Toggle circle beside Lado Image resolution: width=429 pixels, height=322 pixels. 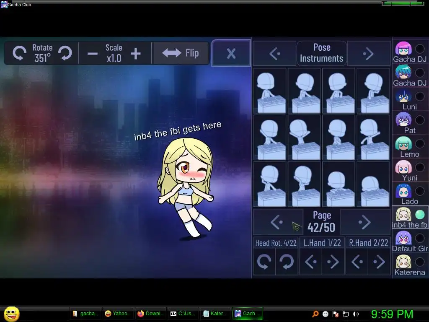click(x=420, y=191)
